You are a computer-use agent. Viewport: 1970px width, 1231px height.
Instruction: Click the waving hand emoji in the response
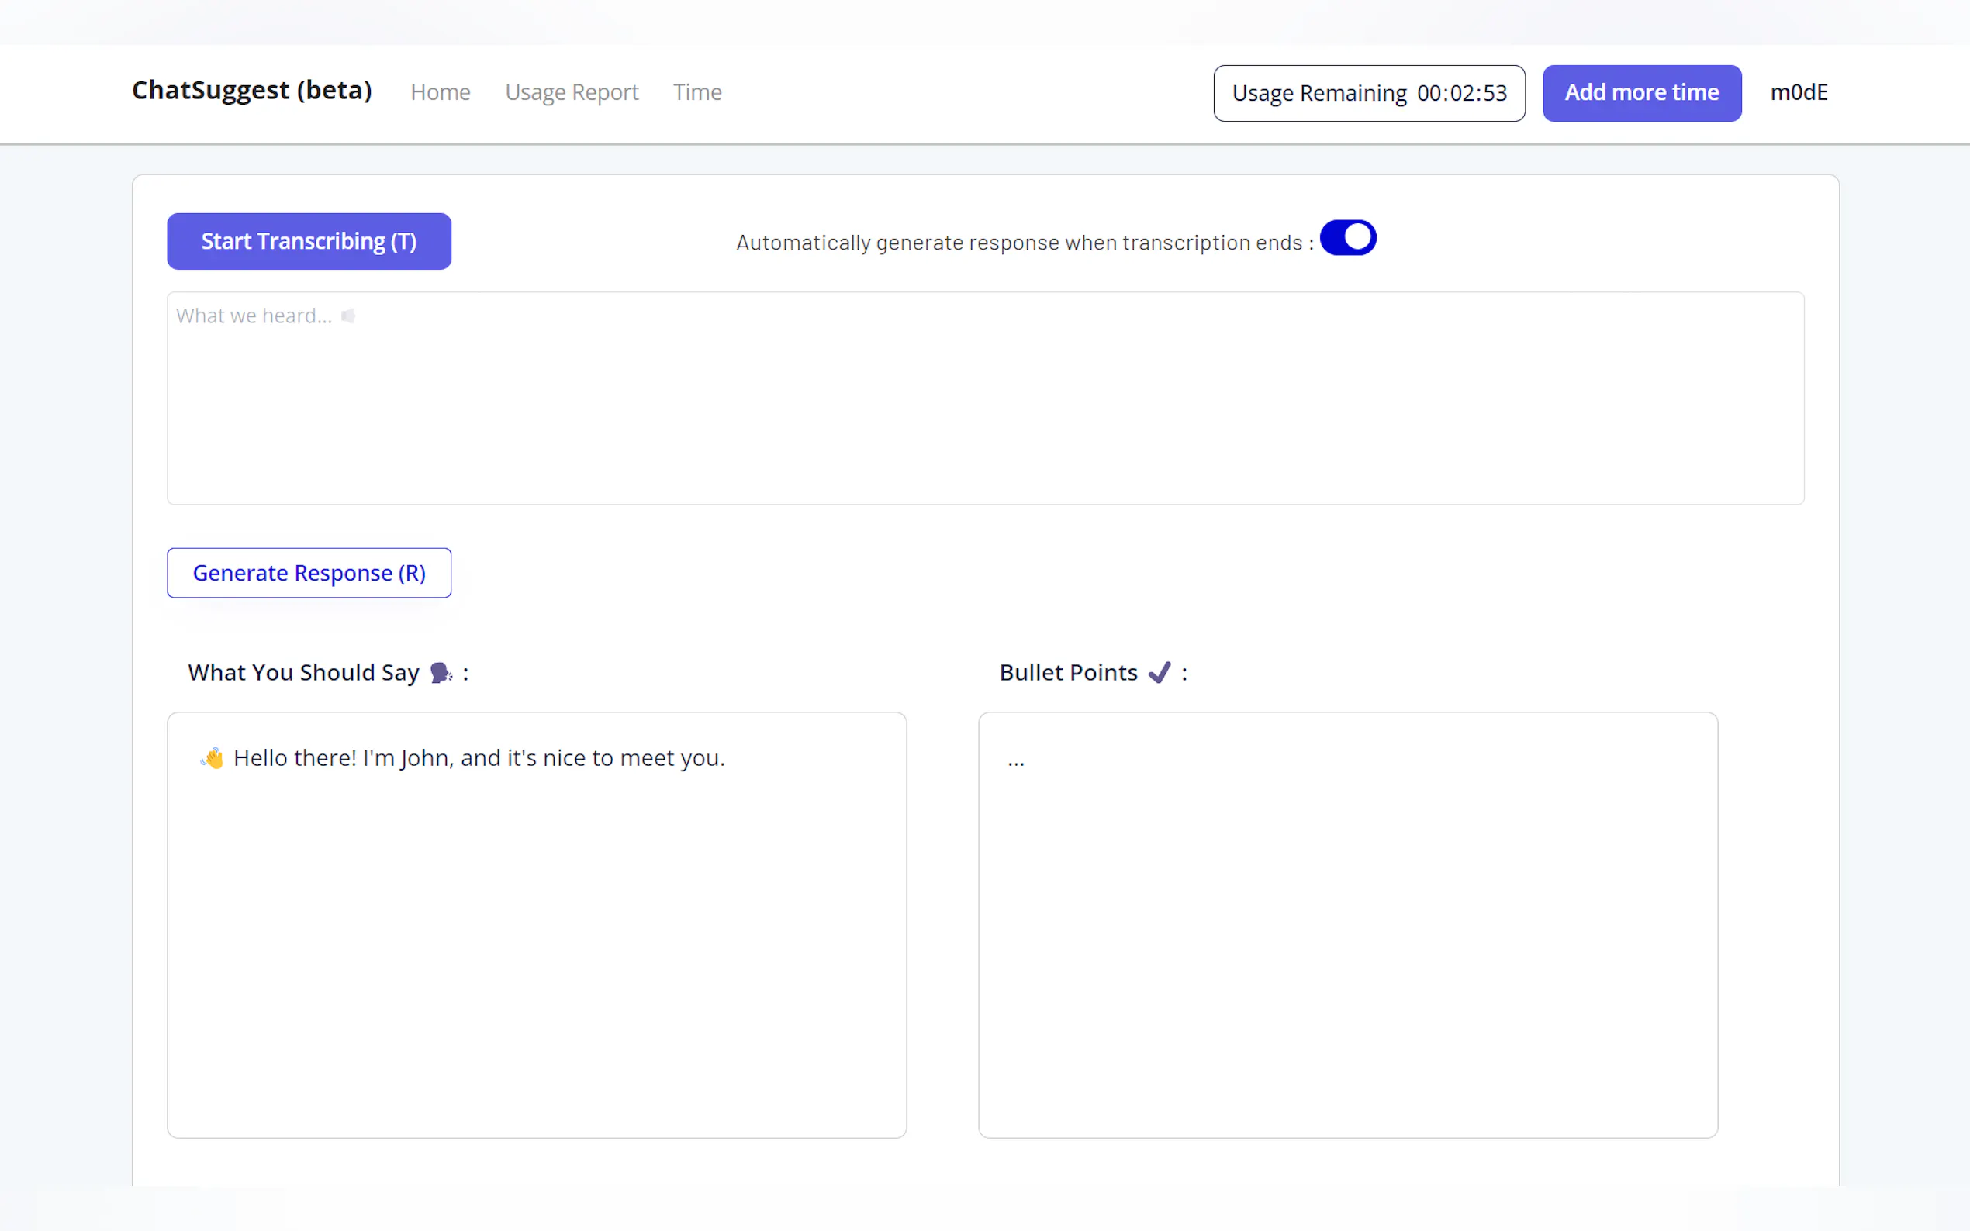pos(213,758)
